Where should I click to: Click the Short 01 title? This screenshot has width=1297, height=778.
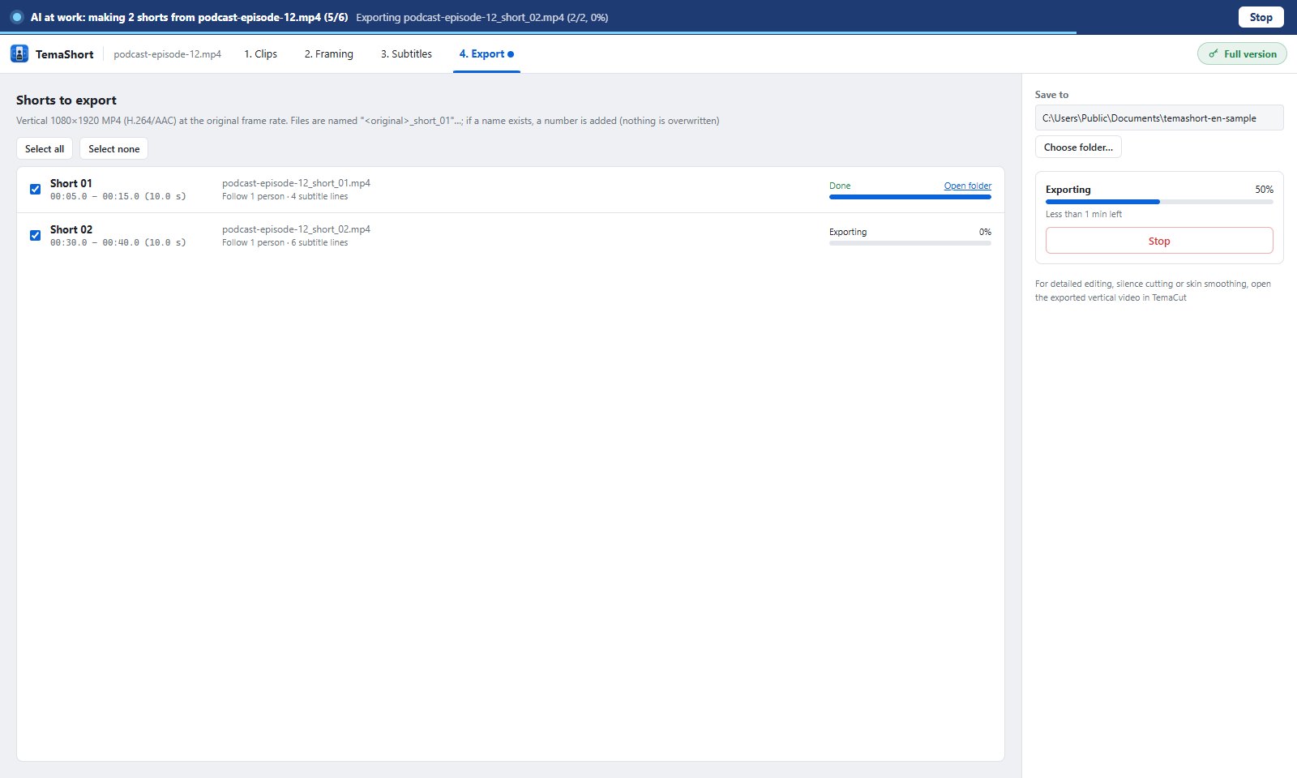tap(71, 183)
